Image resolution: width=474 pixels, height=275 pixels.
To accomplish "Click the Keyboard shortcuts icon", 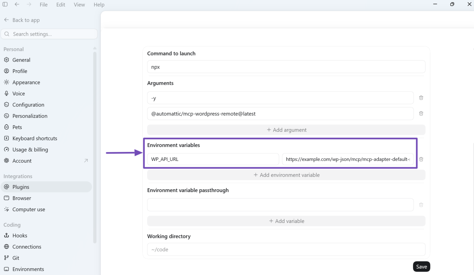I will pyautogui.click(x=6, y=138).
